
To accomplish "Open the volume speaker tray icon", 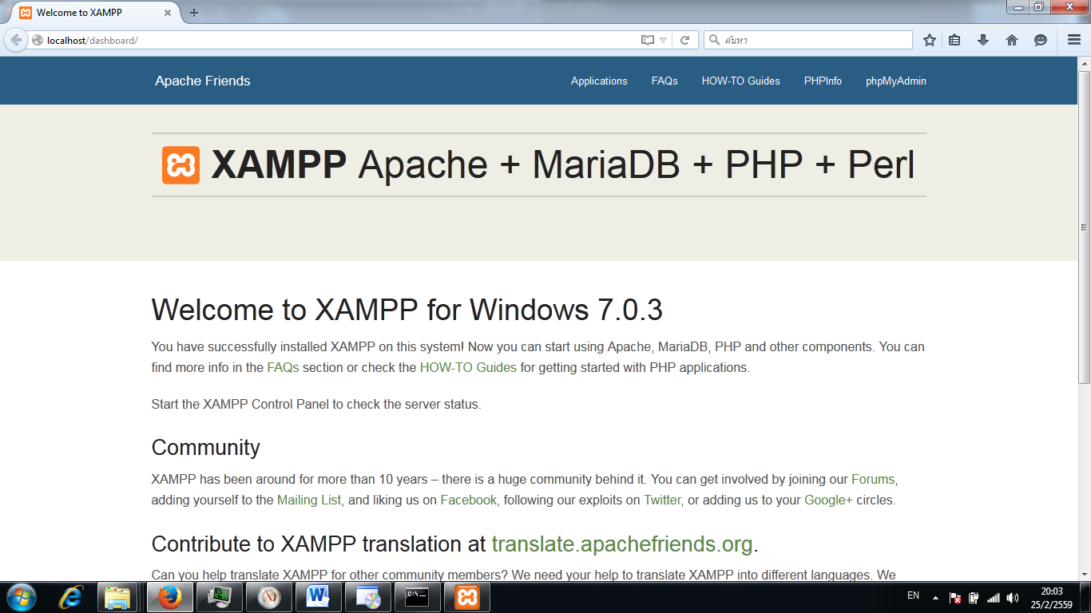I will (x=1013, y=597).
